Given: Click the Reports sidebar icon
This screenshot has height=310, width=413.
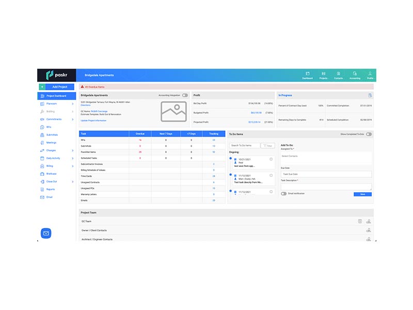Looking at the screenshot, I should click(x=42, y=189).
